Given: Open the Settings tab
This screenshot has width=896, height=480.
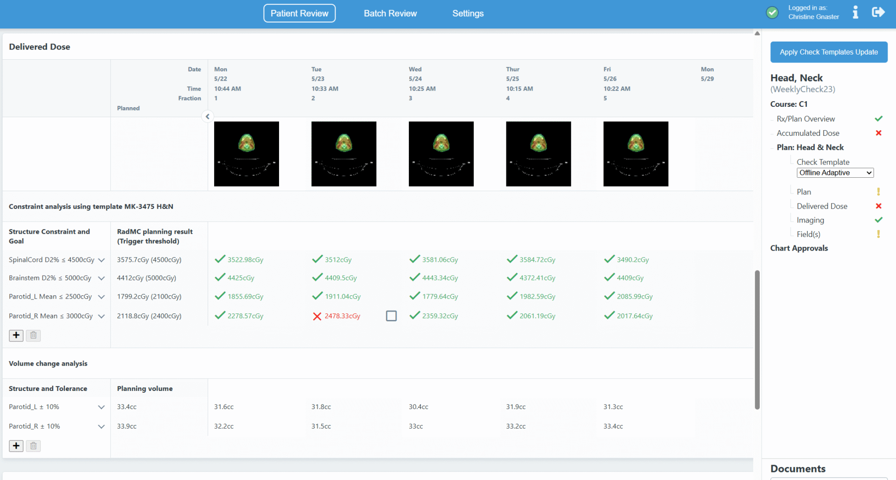Looking at the screenshot, I should click(x=468, y=13).
